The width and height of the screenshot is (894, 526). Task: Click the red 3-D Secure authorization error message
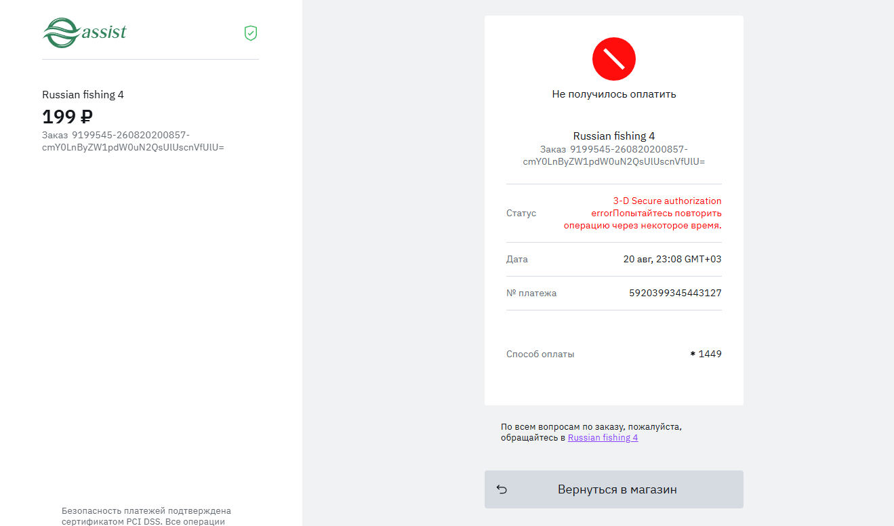coord(643,214)
